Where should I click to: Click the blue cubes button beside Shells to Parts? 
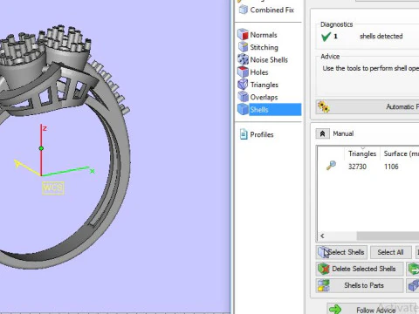click(x=413, y=285)
